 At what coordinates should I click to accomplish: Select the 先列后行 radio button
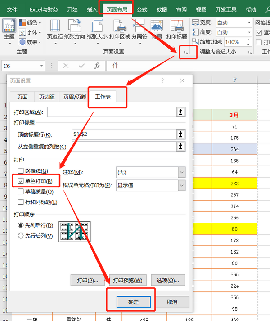click(21, 225)
